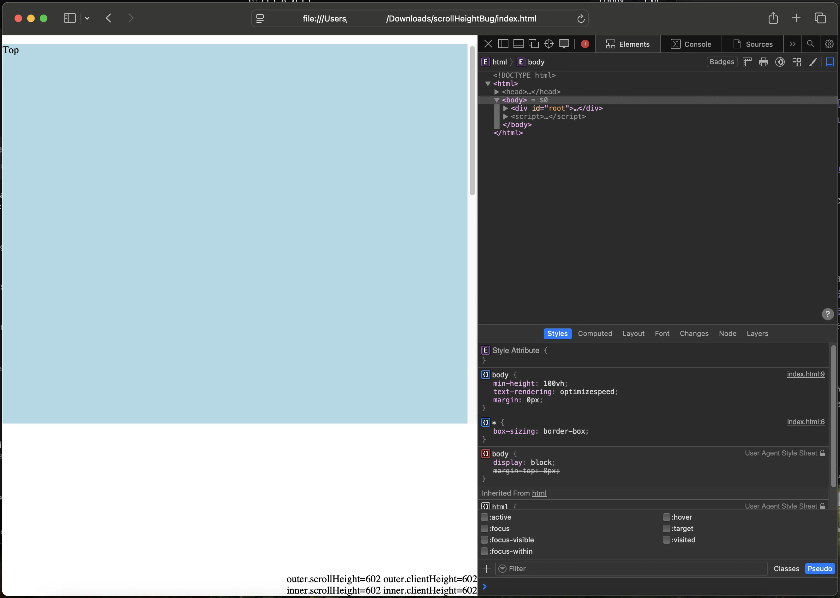
Task: Open the Node sidebar tab
Action: point(727,334)
